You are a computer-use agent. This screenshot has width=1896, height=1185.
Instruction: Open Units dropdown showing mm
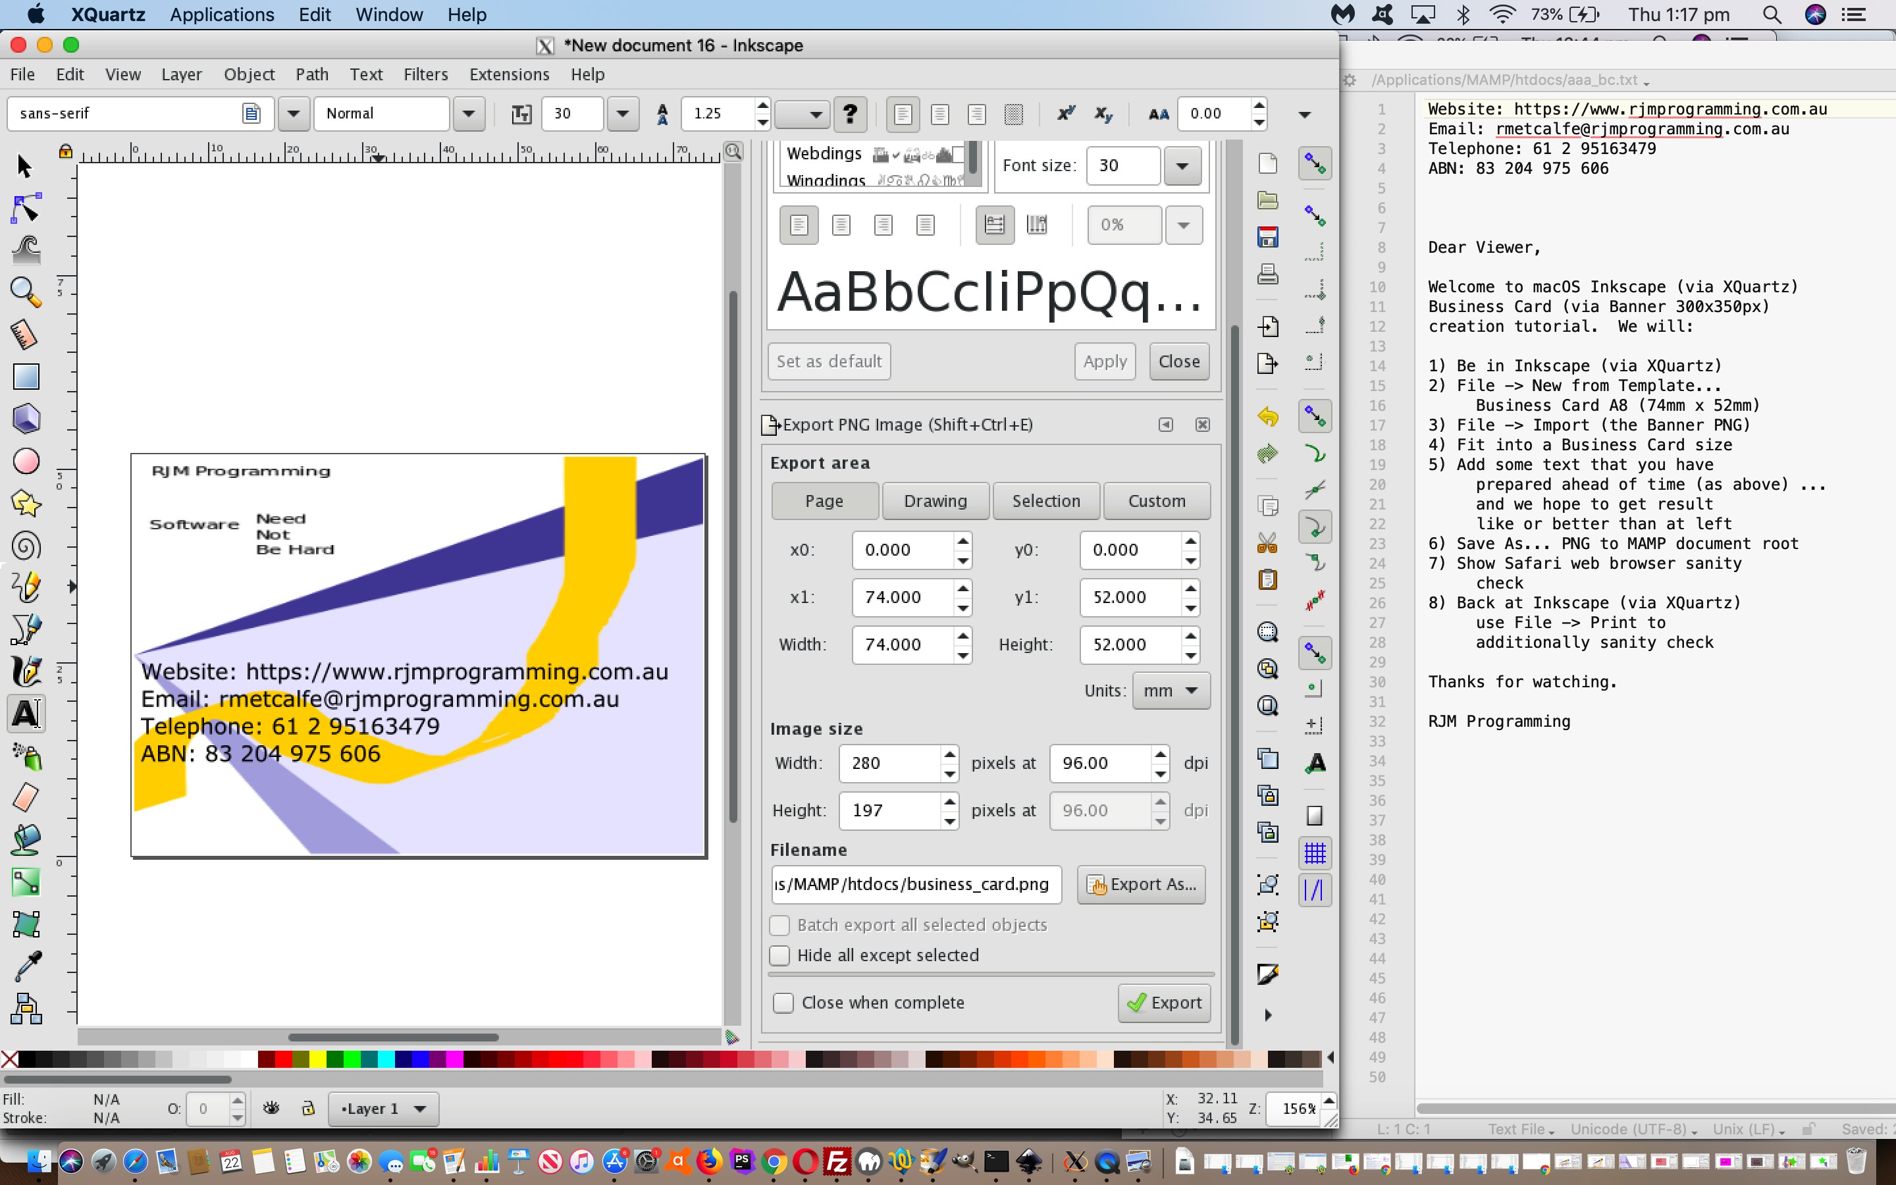pyautogui.click(x=1171, y=691)
